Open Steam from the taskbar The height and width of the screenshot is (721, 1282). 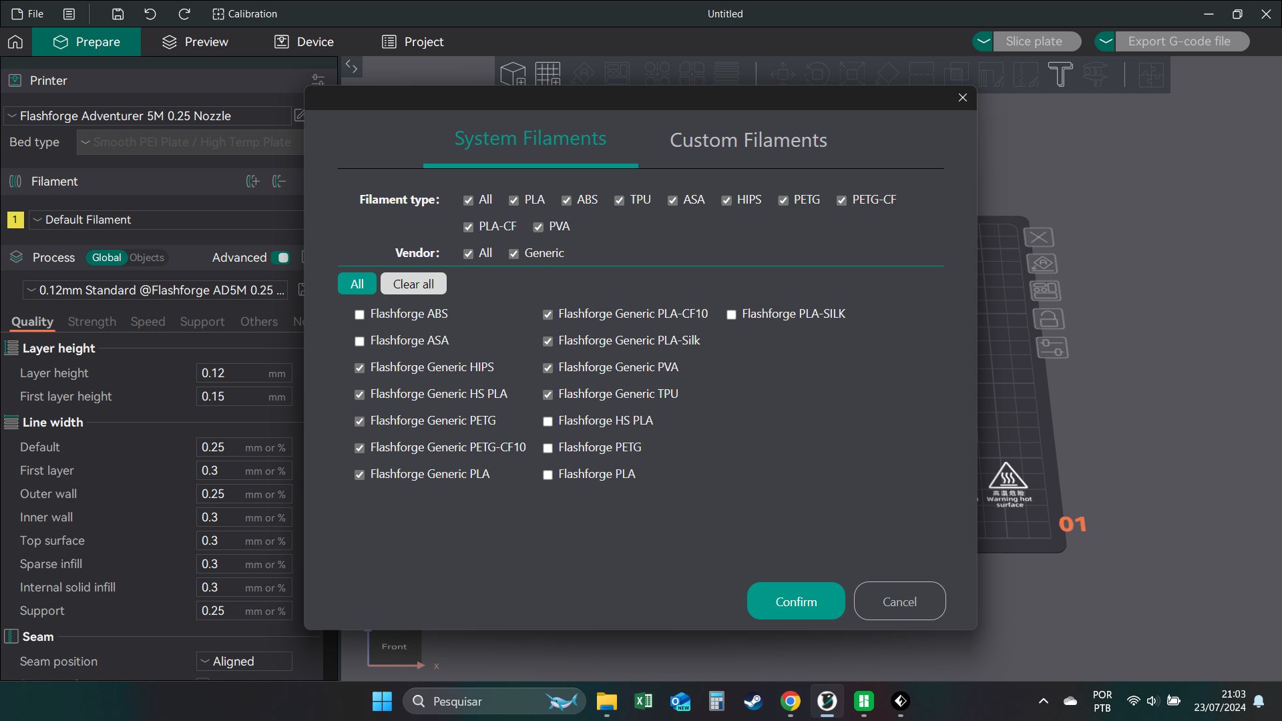753,701
